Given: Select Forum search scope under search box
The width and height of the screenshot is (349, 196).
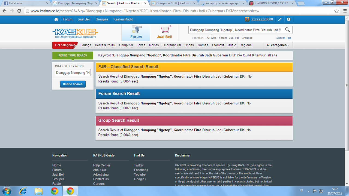Looking at the screenshot, I should click(x=223, y=38).
